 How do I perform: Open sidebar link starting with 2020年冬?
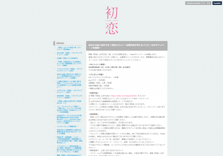(x=69, y=117)
